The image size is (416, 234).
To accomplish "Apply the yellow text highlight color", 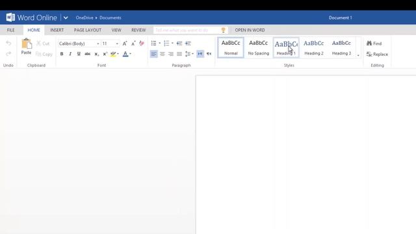I will pos(113,54).
